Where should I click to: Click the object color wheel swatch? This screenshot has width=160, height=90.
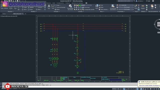117,5
